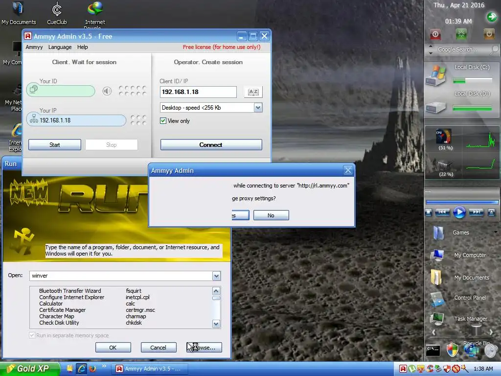
Task: Select Configure Internet Explorer in Run list
Action: coord(71,297)
